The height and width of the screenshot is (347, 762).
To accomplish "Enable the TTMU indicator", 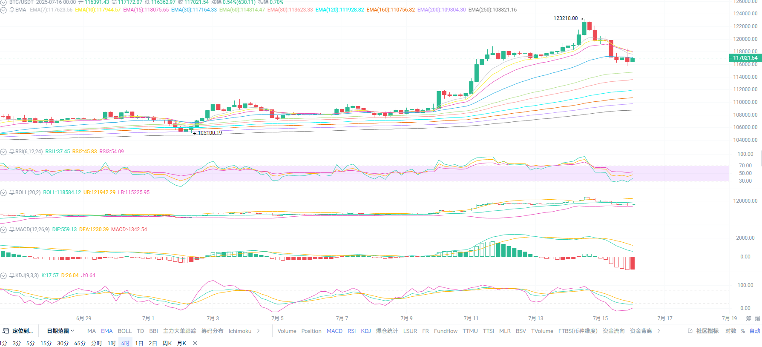I will pos(470,331).
